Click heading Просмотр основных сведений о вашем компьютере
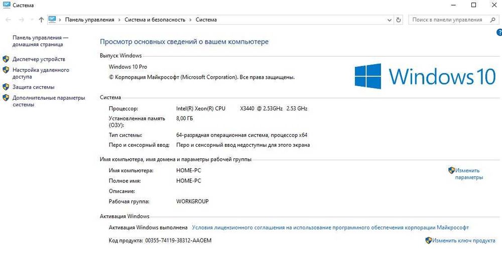This screenshot has width=502, height=280. point(184,42)
